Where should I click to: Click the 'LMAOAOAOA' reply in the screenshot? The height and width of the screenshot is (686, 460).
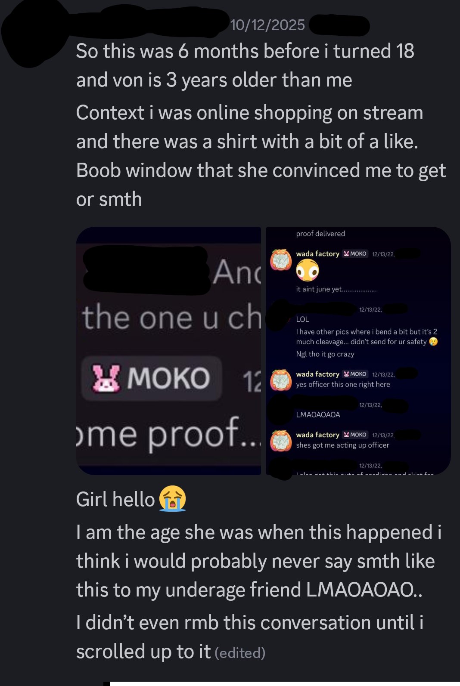[x=318, y=414]
